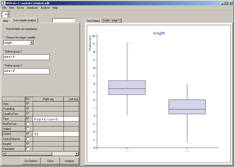Expand the target variable dropdown arrow
Viewport: 235px width, 167px height.
coord(31,43)
